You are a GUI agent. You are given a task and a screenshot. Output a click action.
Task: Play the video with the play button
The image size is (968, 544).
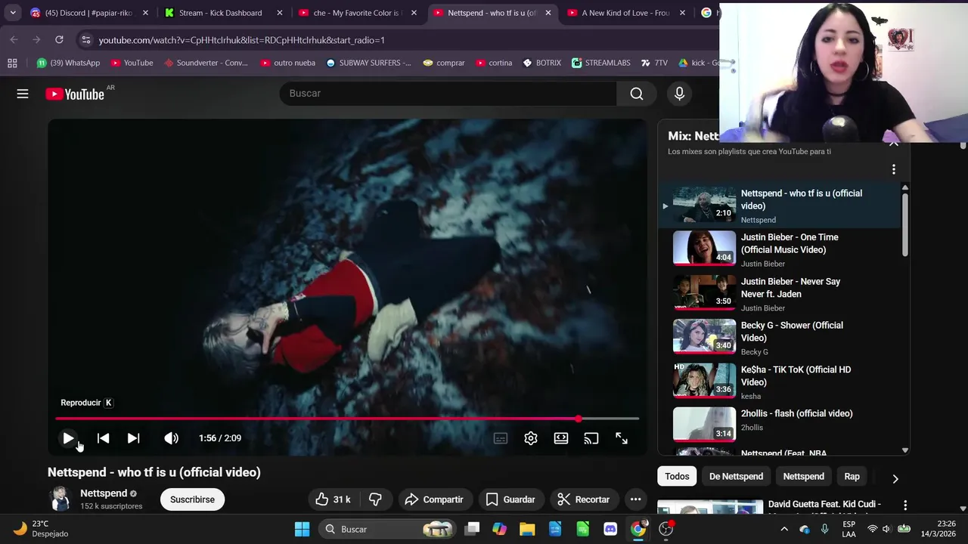[68, 438]
